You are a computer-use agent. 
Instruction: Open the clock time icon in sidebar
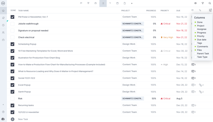pos(3,25)
